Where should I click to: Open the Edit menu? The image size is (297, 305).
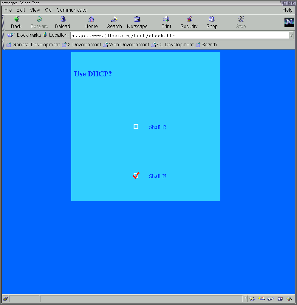pos(21,10)
